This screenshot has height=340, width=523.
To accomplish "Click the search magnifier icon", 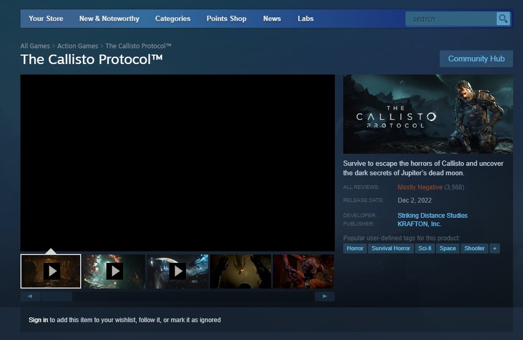I will tap(503, 19).
